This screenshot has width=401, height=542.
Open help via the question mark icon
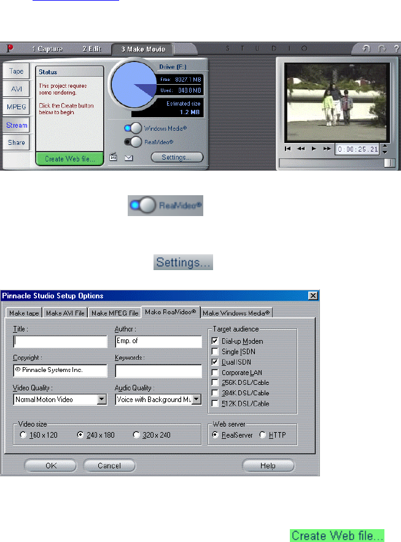[396, 48]
